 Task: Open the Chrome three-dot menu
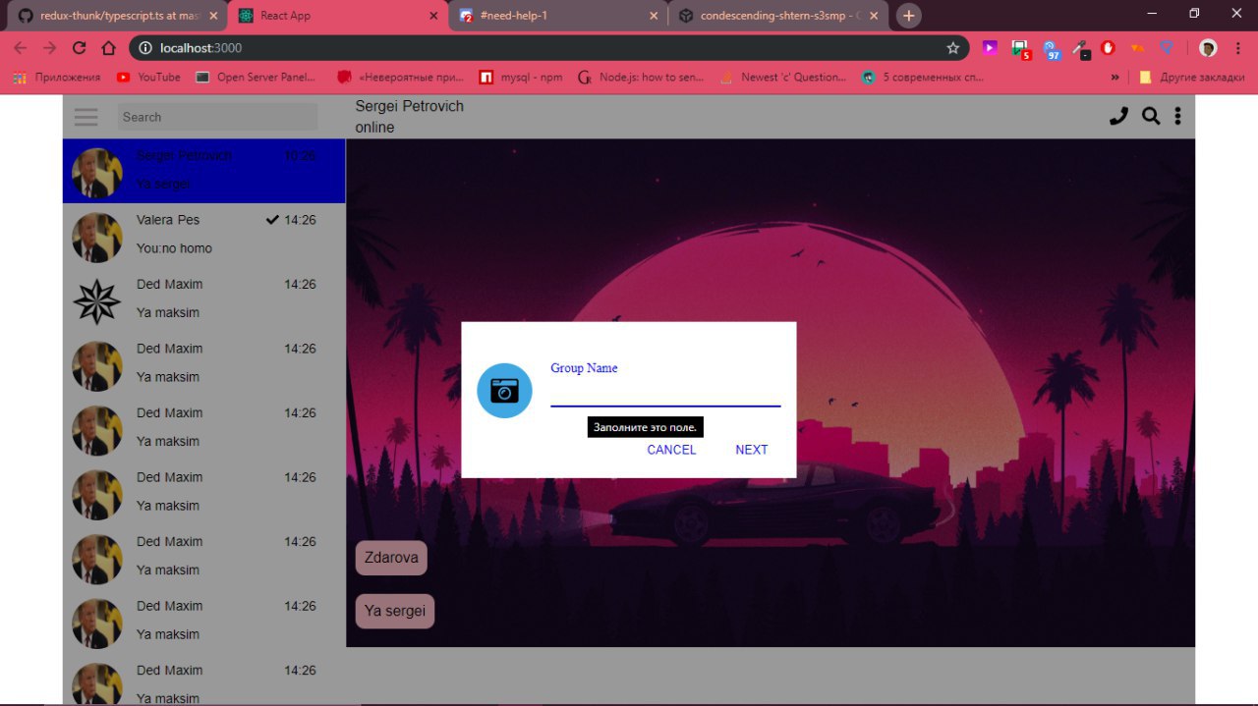1238,48
